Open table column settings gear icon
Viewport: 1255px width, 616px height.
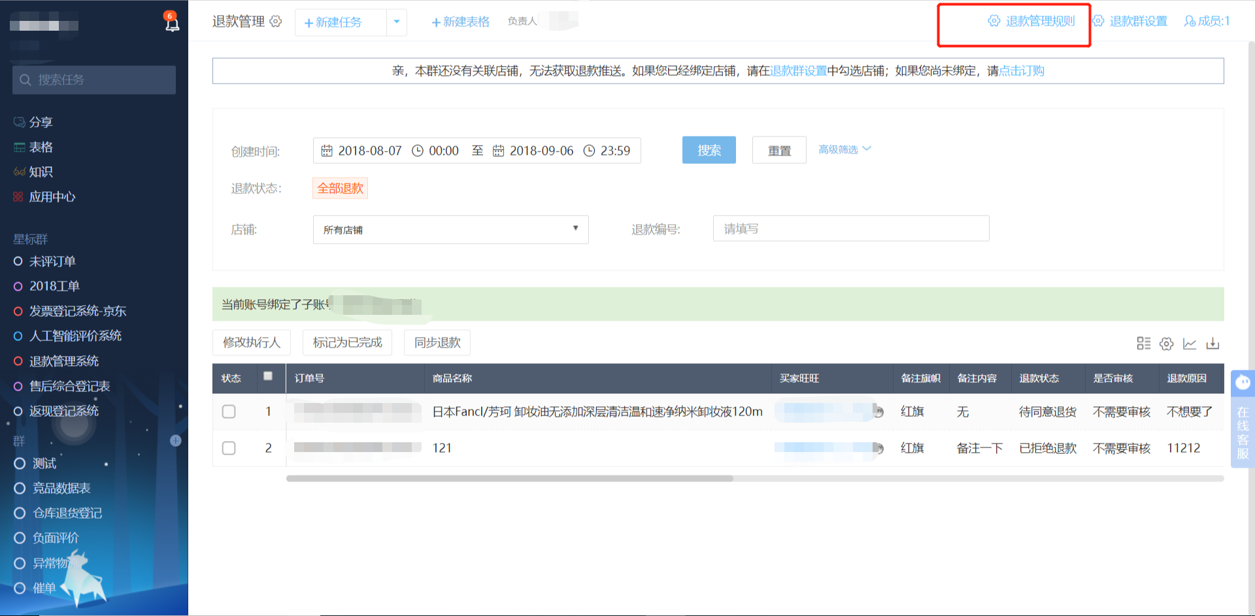1166,344
